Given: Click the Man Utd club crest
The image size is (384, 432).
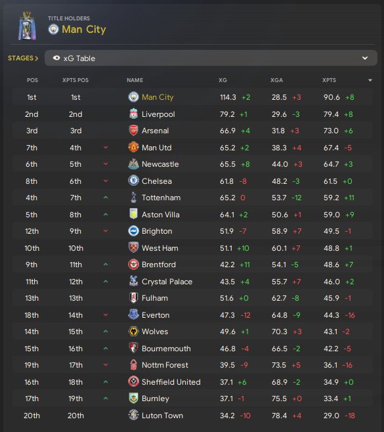Looking at the screenshot, I should [134, 148].
